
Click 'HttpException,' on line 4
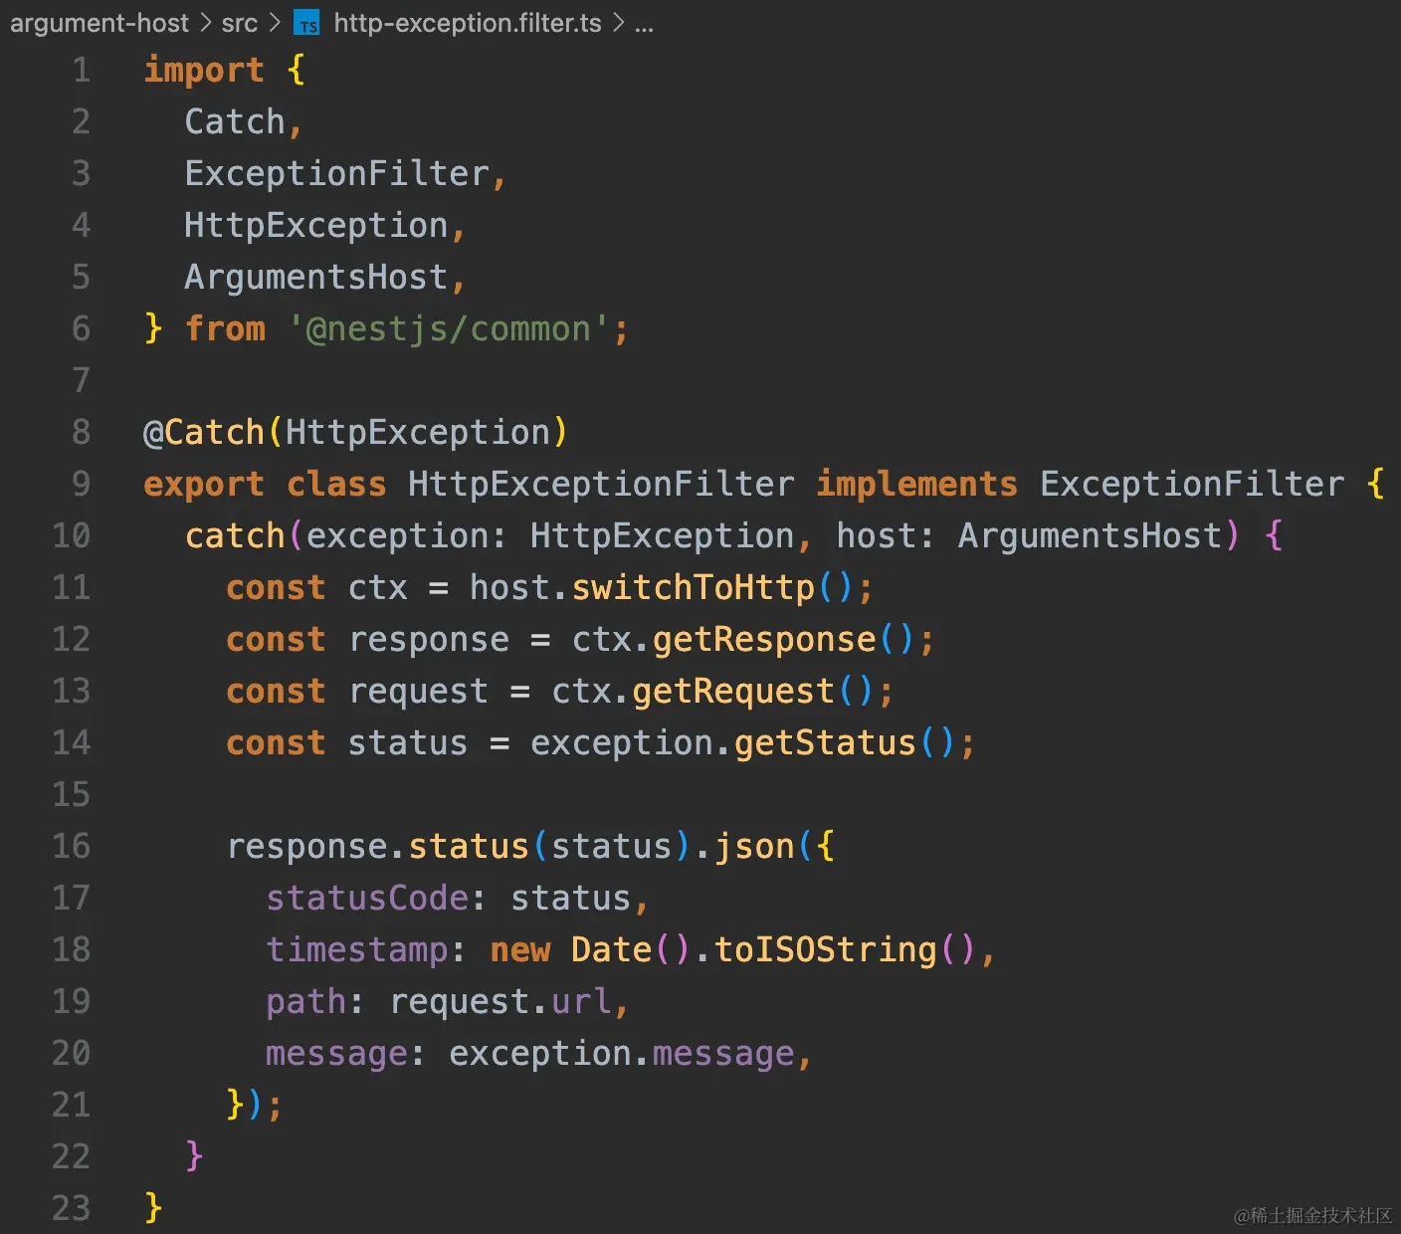[x=325, y=226]
